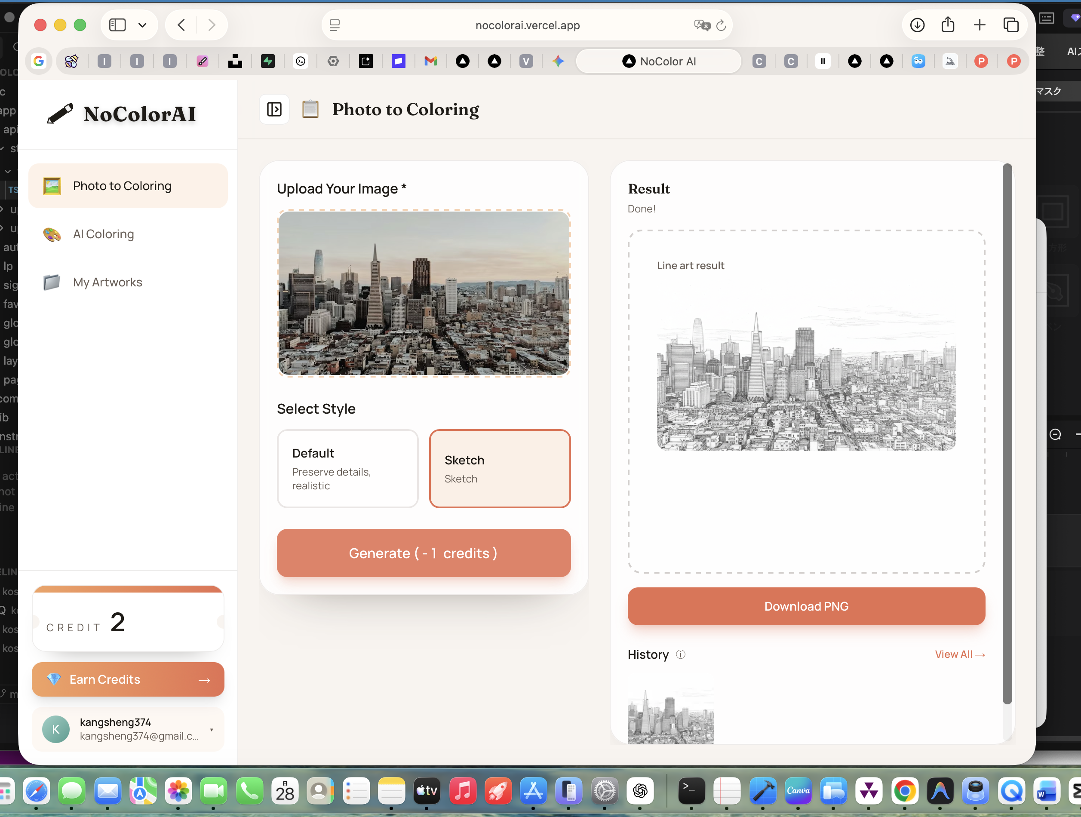Click the History info icon

[680, 654]
